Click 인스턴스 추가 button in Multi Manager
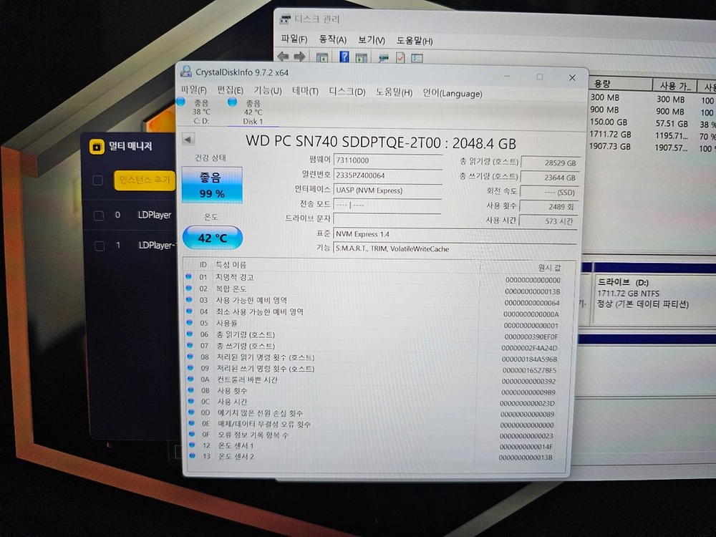Image resolution: width=716 pixels, height=537 pixels. point(145,180)
